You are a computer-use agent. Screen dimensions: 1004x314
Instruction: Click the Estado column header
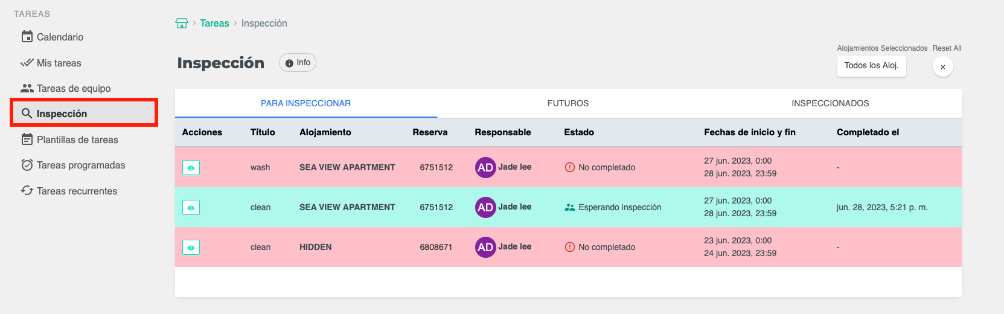click(578, 132)
